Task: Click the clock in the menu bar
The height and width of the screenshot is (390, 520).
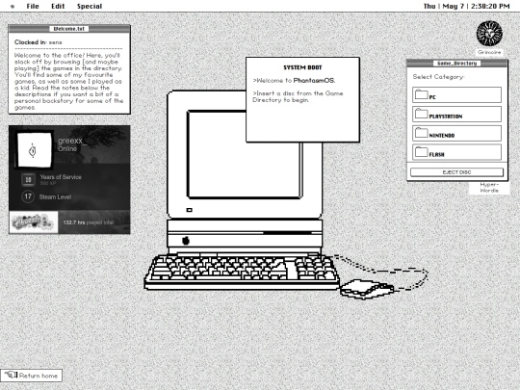Action: coord(466,7)
